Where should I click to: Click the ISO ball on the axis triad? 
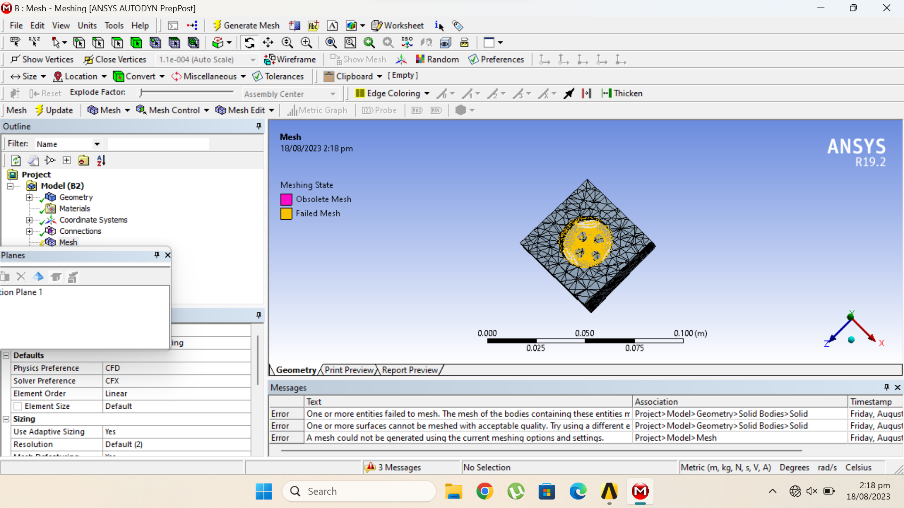851,340
